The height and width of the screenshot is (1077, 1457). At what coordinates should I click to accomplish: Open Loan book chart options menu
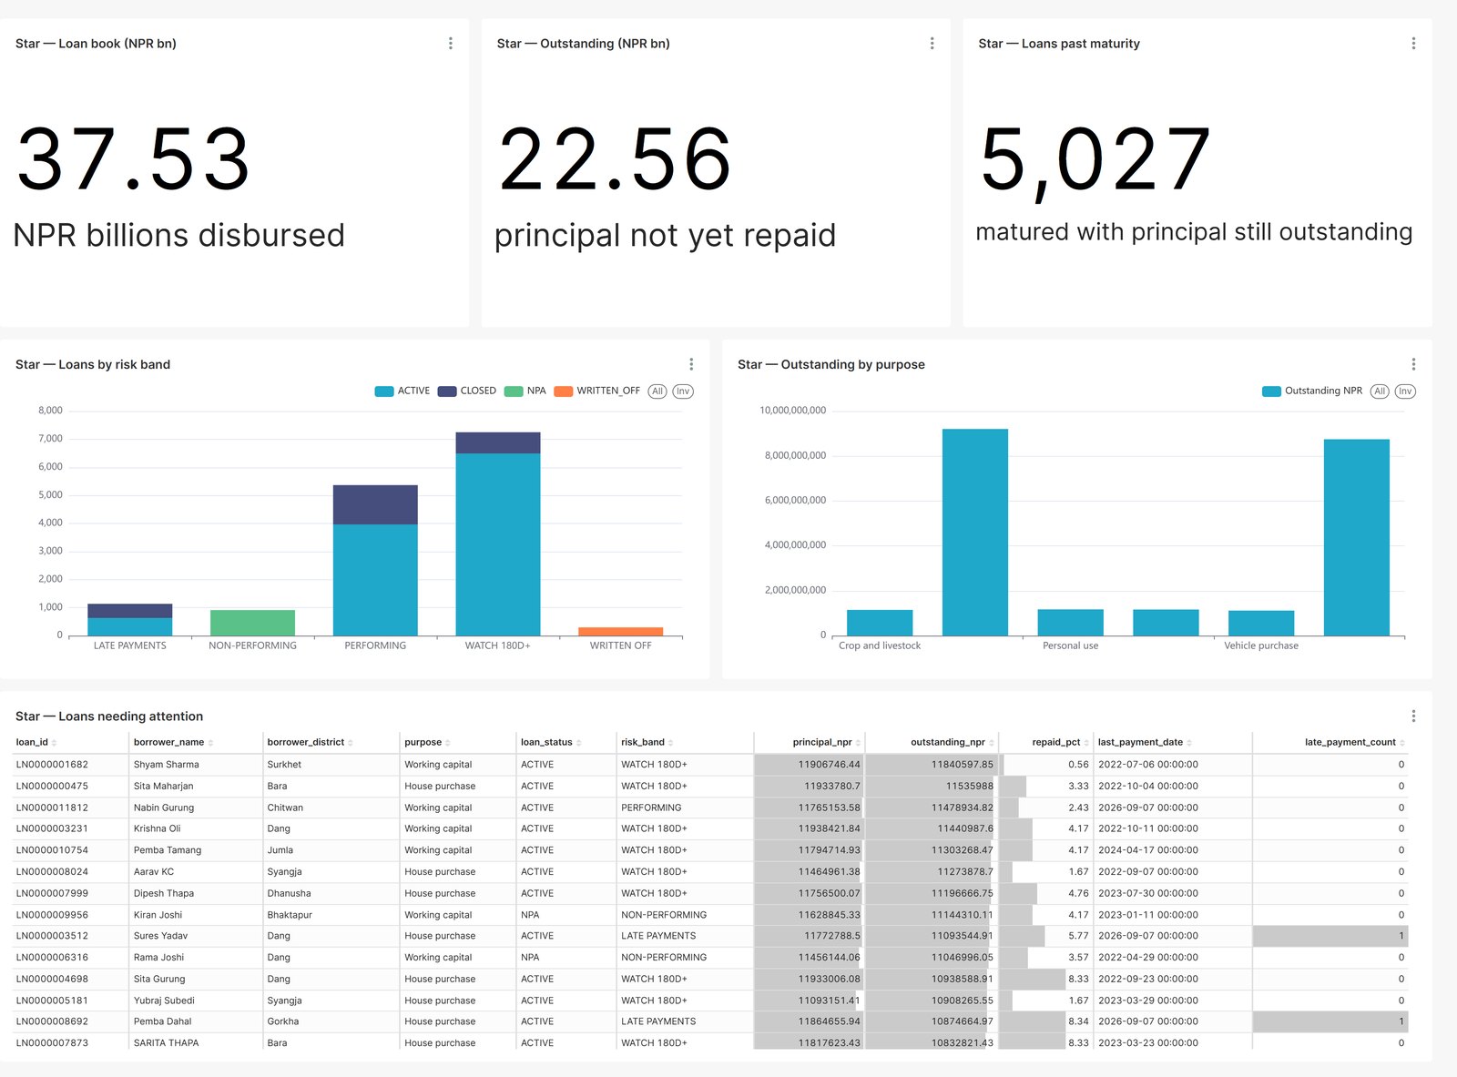point(450,44)
